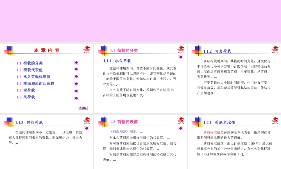This screenshot has height=169, width=281.
Task: Open the 1.4 楼面和屋面活荷载 link
Action: [x=35, y=83]
